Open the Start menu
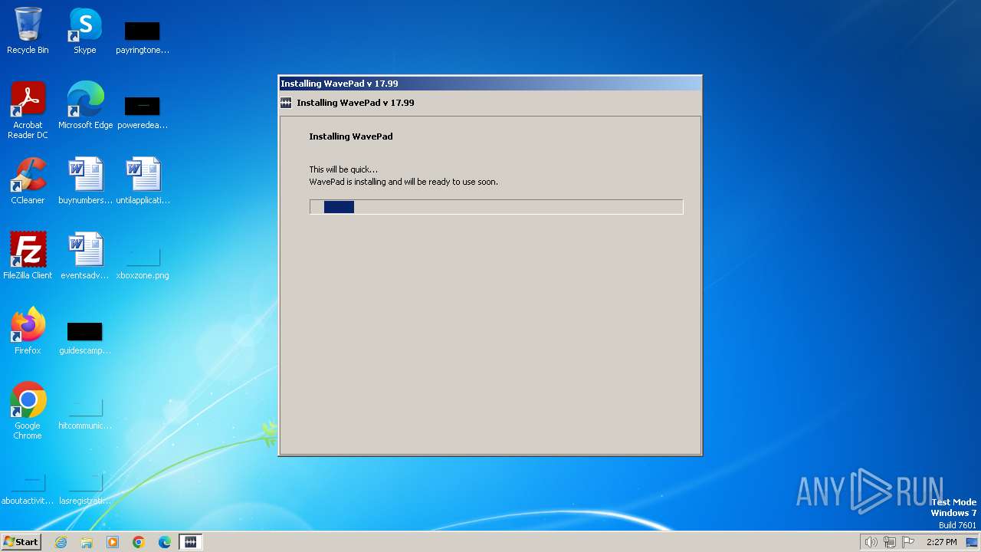Screen dimensions: 981x552 (x=21, y=541)
